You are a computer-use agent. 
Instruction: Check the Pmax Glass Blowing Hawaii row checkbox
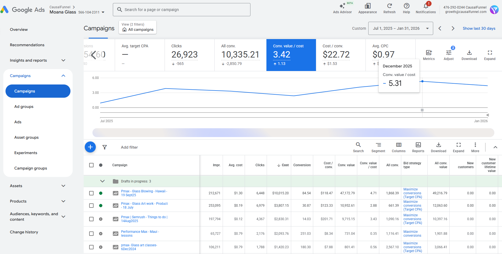[x=91, y=193]
